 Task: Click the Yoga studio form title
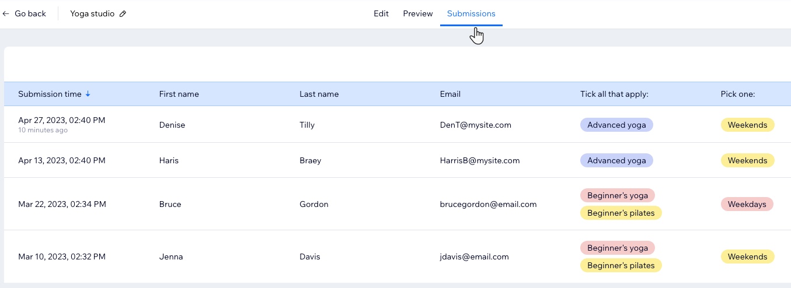coord(92,13)
